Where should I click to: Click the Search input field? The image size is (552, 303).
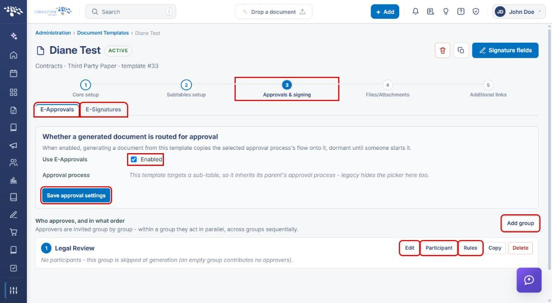click(x=131, y=12)
